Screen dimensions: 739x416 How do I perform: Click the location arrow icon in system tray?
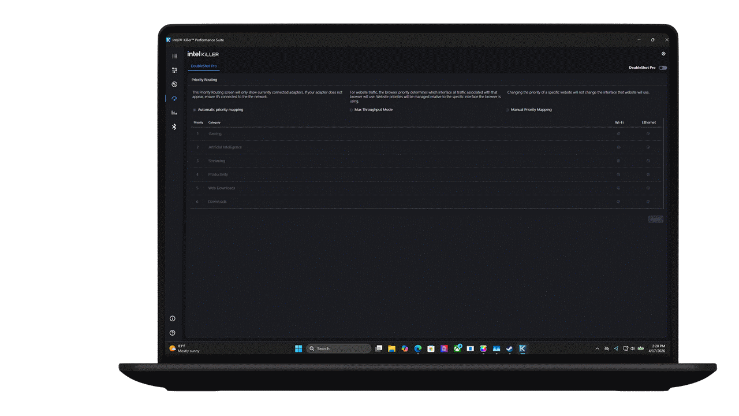(x=616, y=348)
